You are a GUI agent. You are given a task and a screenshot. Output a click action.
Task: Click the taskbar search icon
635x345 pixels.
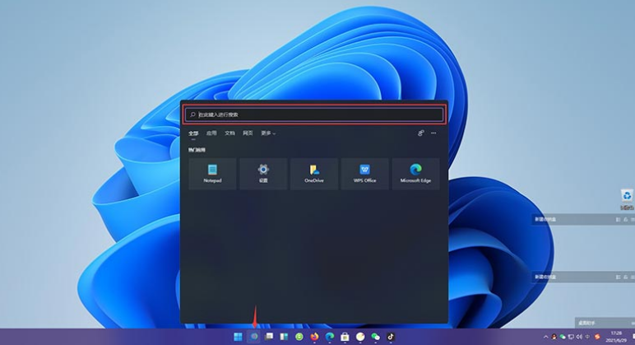[254, 337]
